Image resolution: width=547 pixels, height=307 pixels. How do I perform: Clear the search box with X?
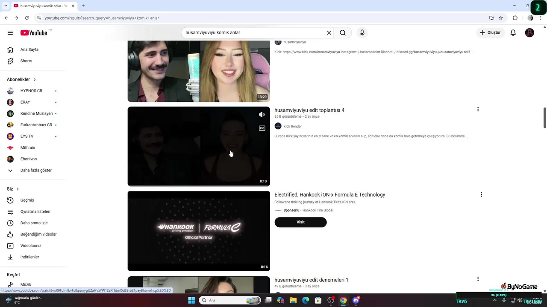[329, 33]
